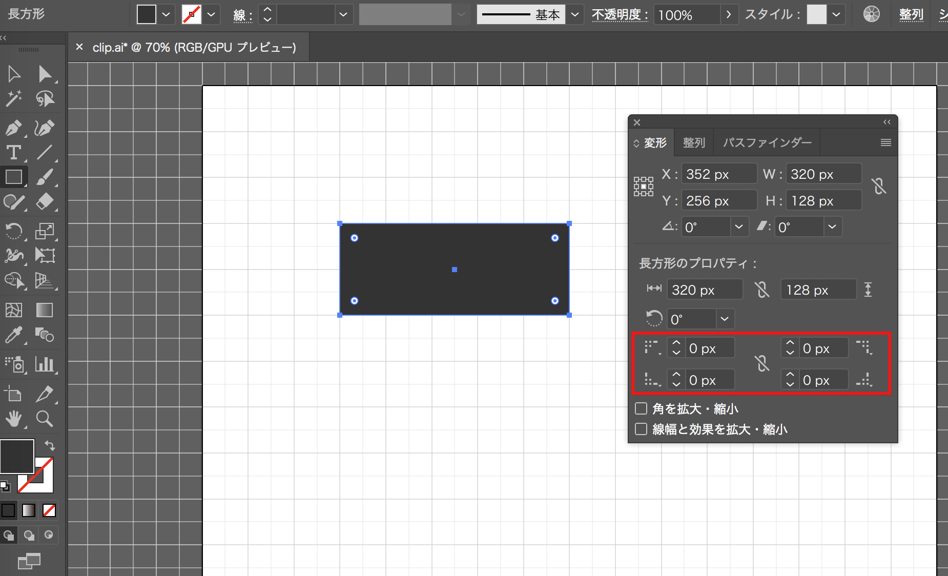Select the Zoom tool
This screenshot has width=948, height=576.
coord(45,419)
